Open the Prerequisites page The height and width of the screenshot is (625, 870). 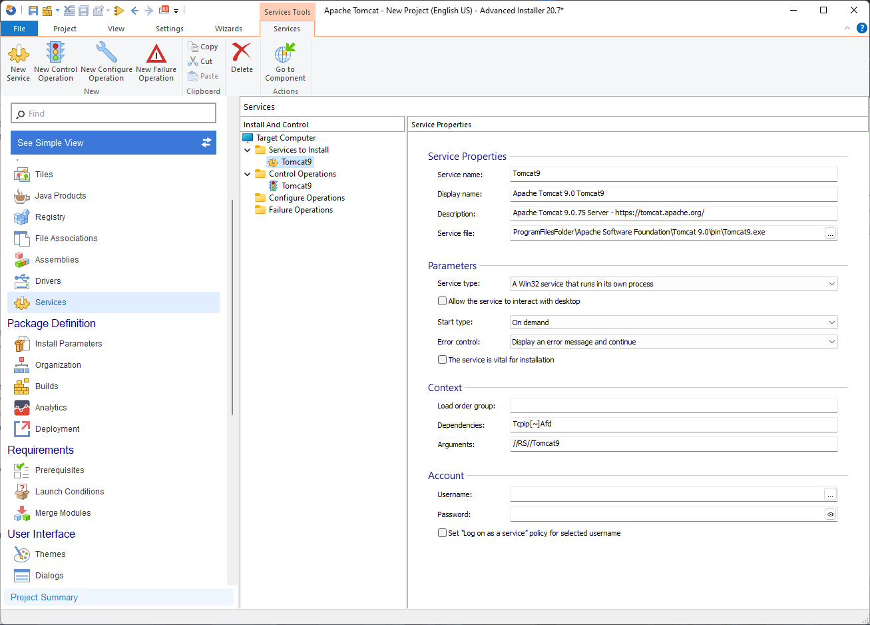click(60, 470)
